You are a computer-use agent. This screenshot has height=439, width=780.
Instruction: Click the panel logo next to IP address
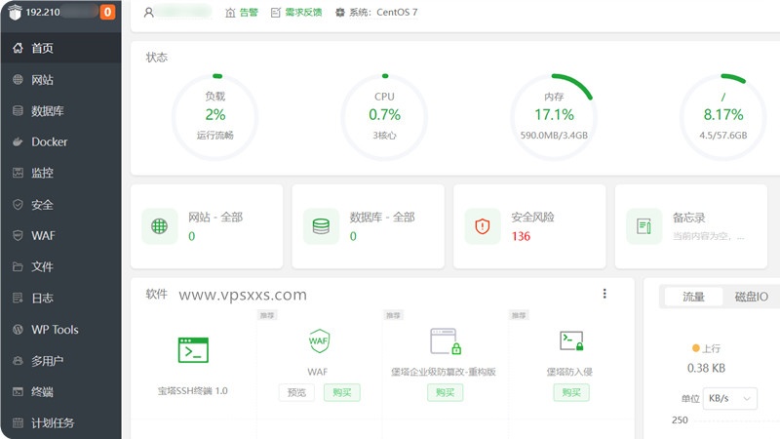15,12
